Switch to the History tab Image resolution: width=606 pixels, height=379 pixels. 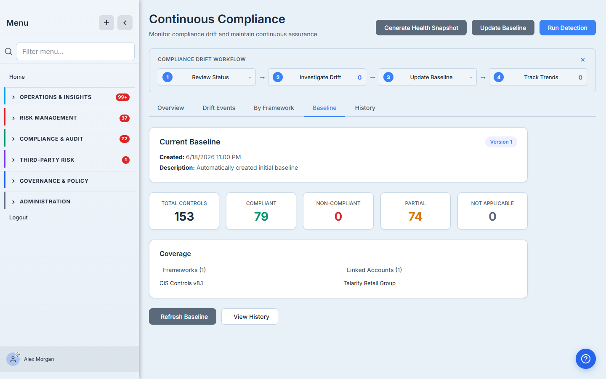click(365, 108)
